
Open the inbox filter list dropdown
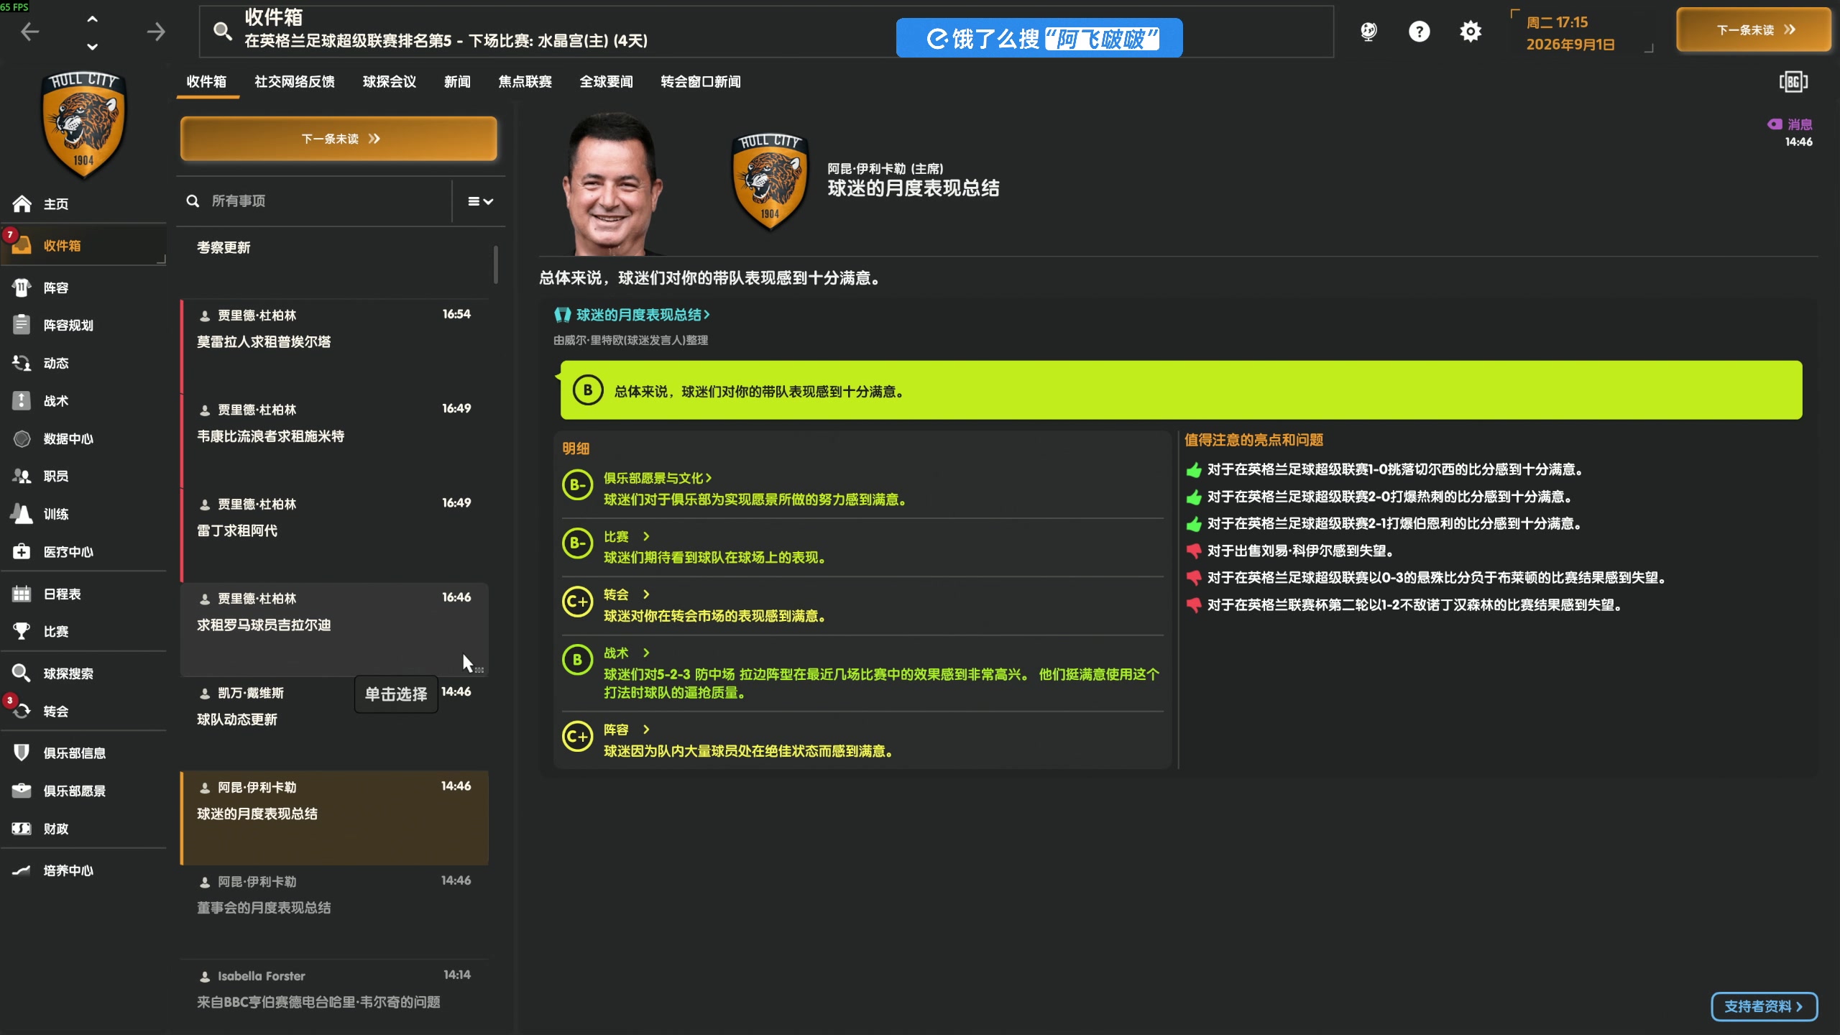(x=480, y=202)
